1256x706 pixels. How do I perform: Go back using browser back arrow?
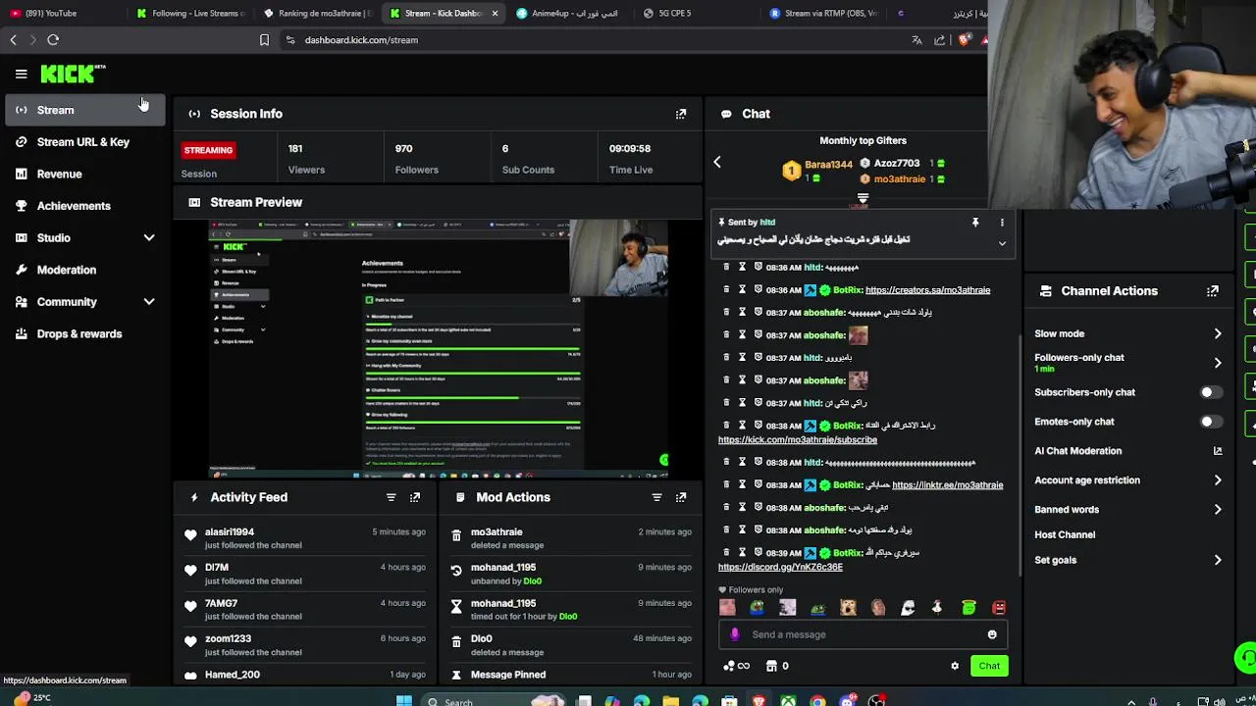point(13,40)
